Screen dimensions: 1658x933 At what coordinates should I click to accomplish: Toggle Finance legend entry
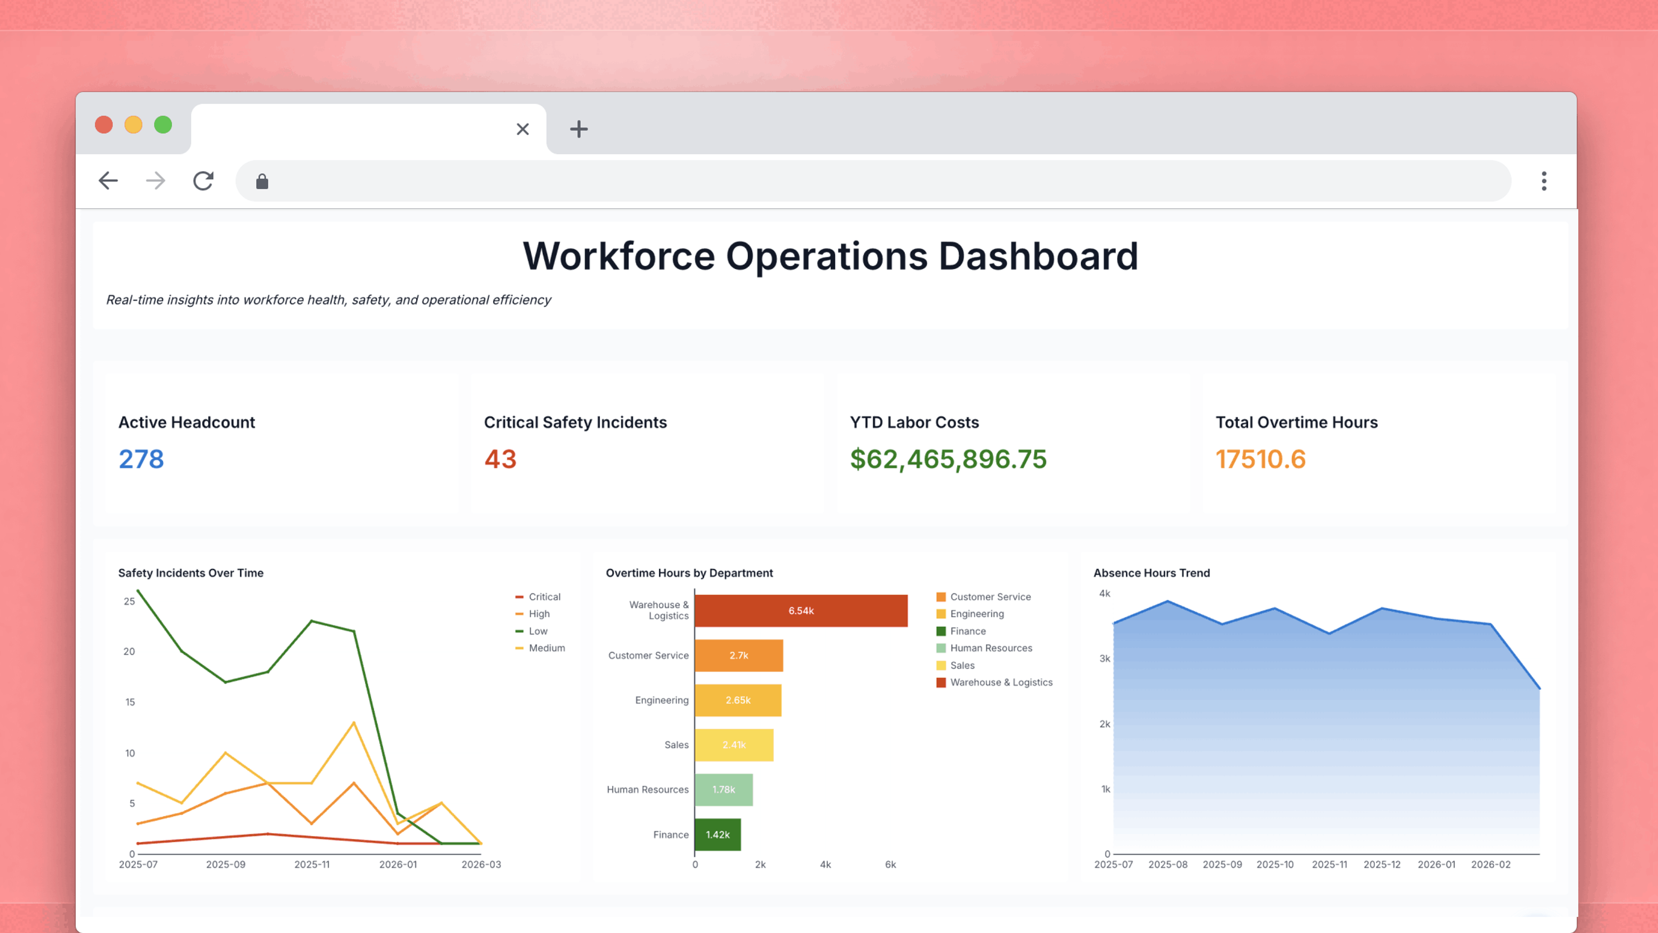click(x=961, y=631)
